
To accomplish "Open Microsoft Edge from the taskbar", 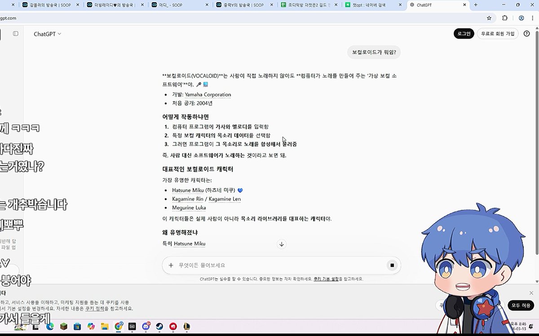I will 50,327.
